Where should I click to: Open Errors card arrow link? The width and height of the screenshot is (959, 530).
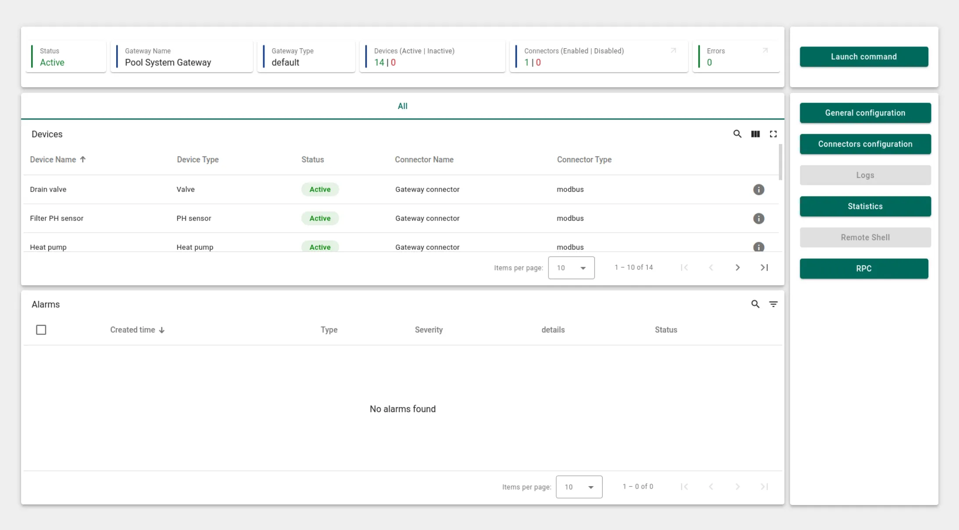point(765,50)
